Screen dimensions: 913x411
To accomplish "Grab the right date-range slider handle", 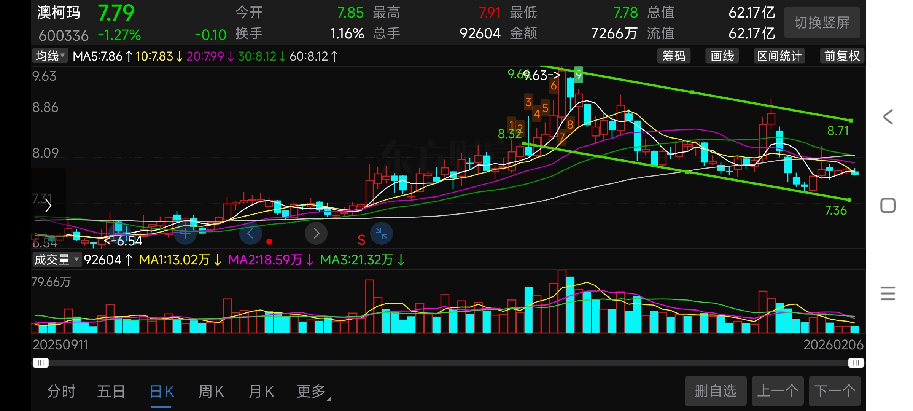I will point(856,363).
